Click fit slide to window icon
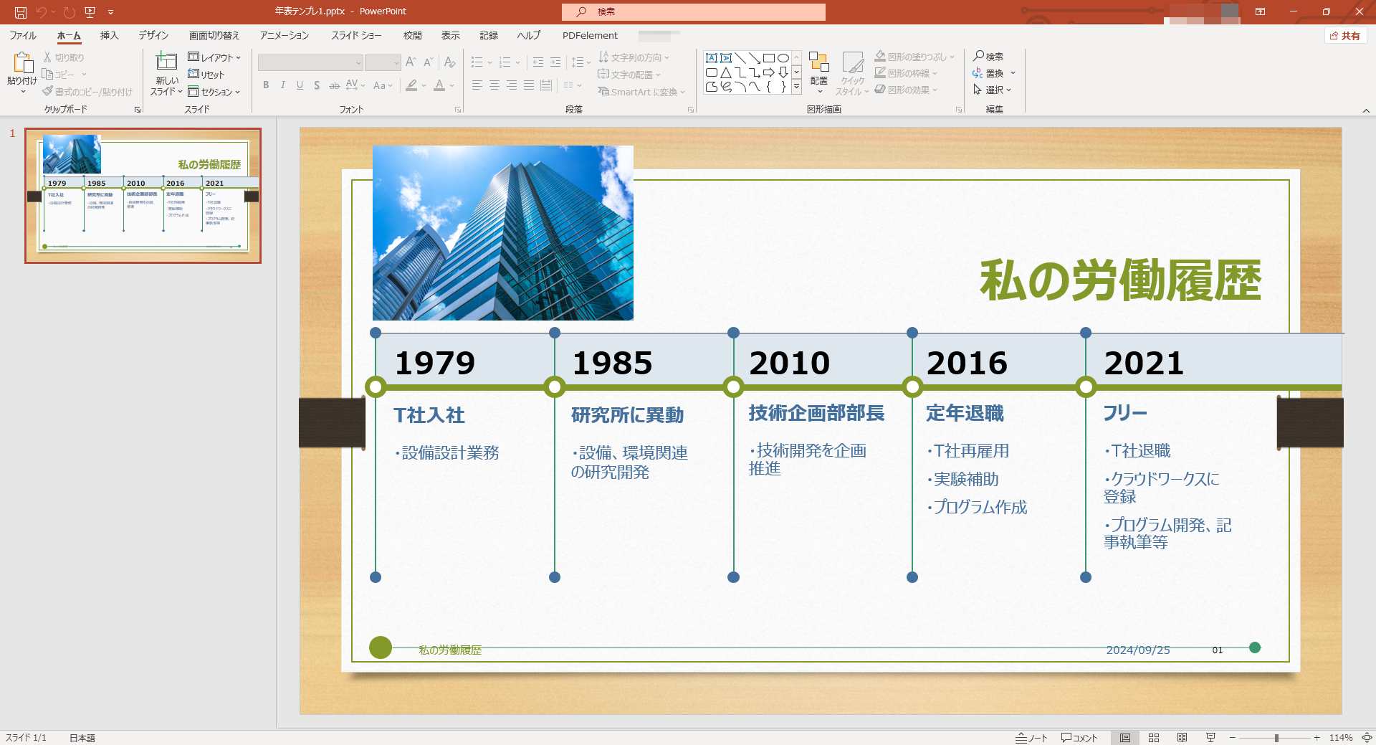 tap(1366, 737)
